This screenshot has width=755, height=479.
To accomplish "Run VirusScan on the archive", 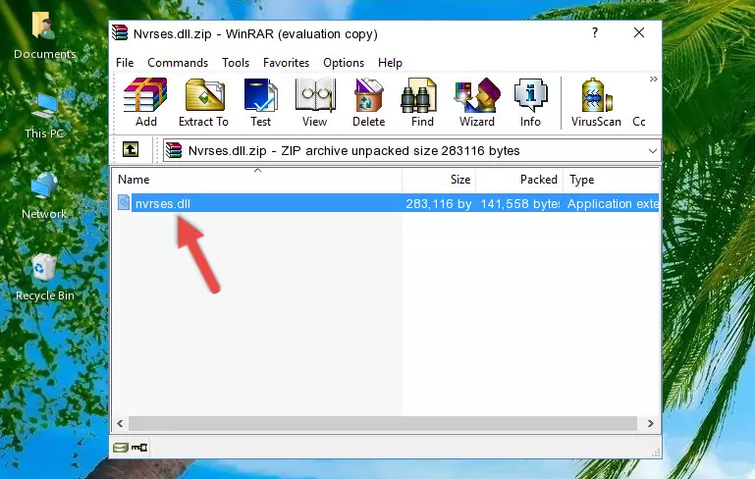I will click(x=596, y=102).
